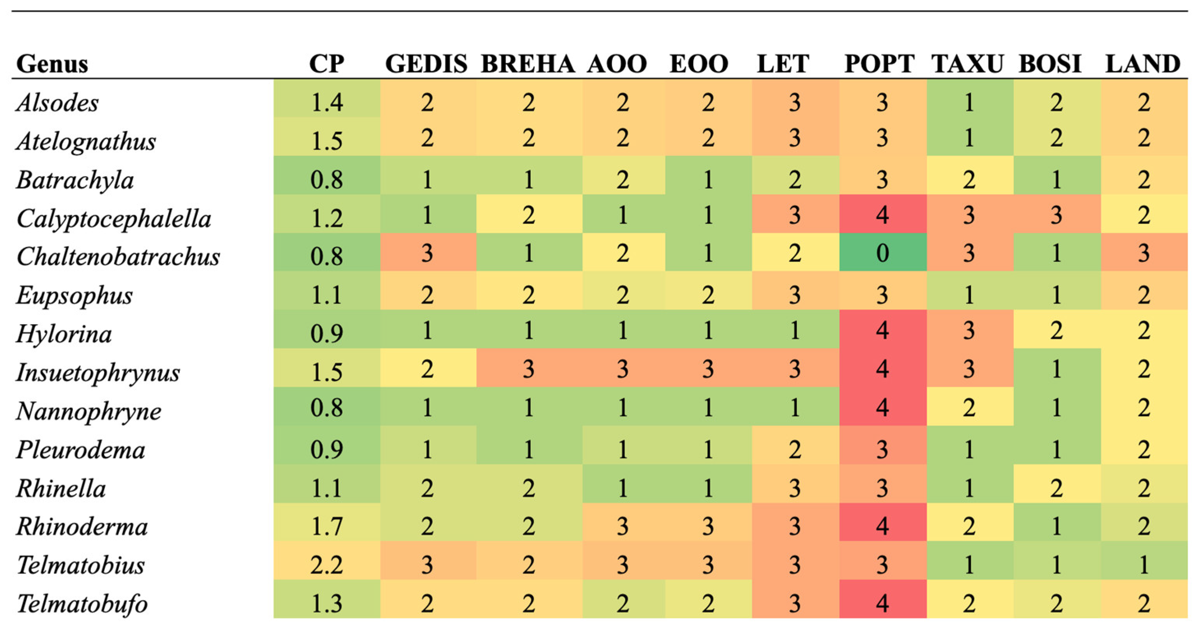The height and width of the screenshot is (630, 1196).
Task: Select the Calyptocephalella row label
Action: click(114, 218)
